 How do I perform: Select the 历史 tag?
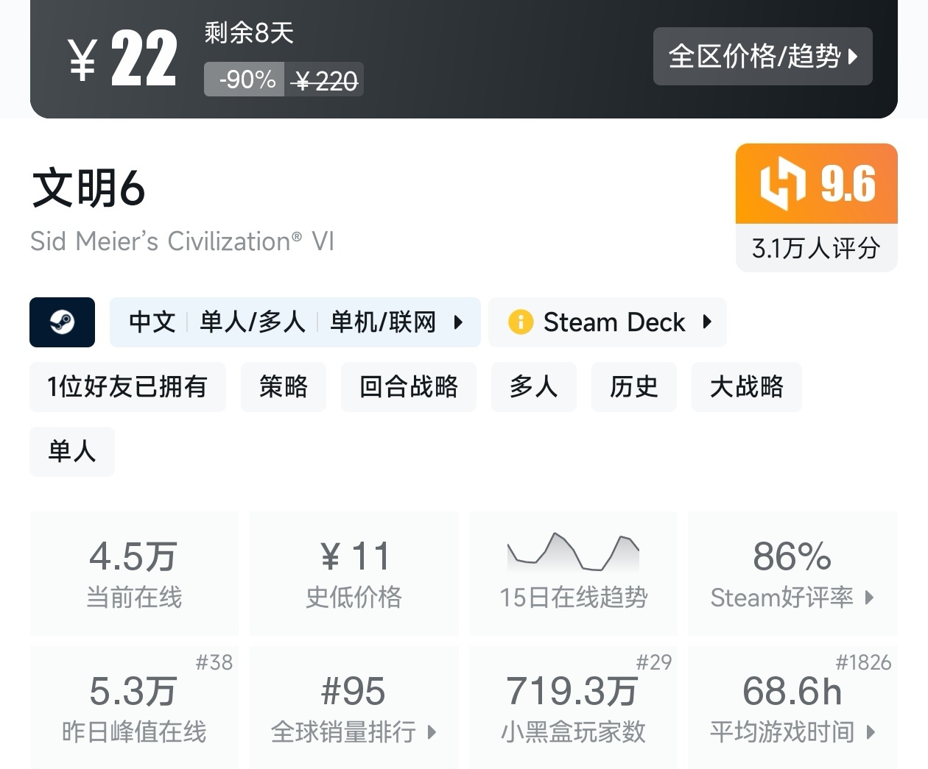coord(634,387)
